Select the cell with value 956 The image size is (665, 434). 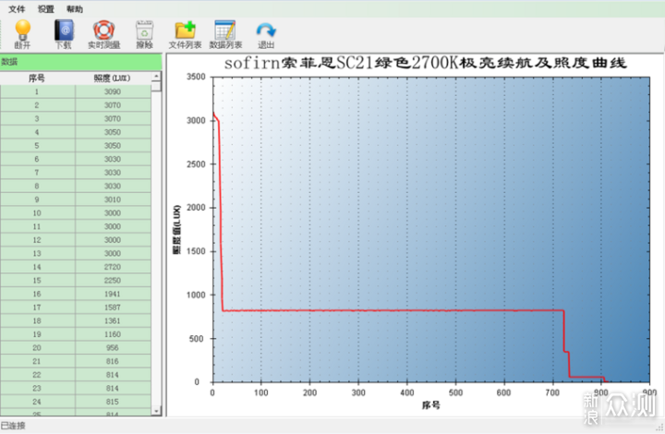(x=113, y=348)
